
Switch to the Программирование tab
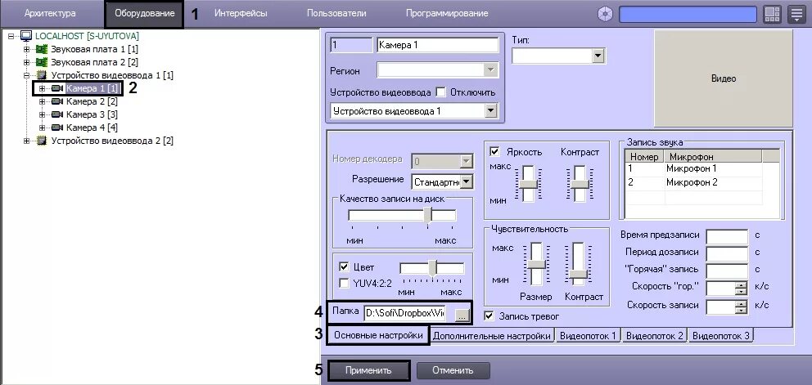447,13
